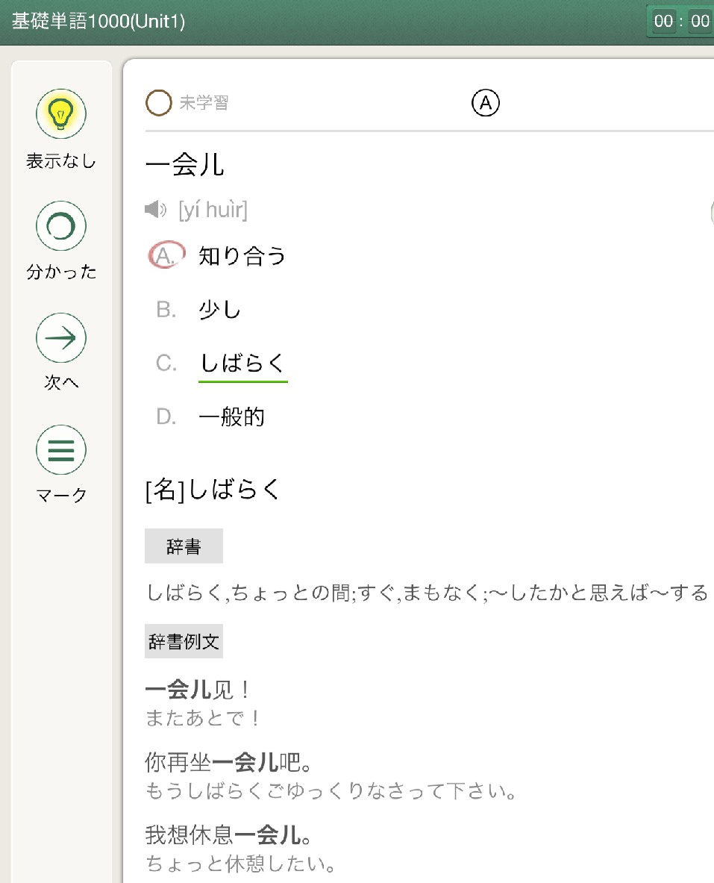The image size is (714, 883).
Task: Click the title 基礎単語1000(Unit1)
Action: (x=98, y=22)
